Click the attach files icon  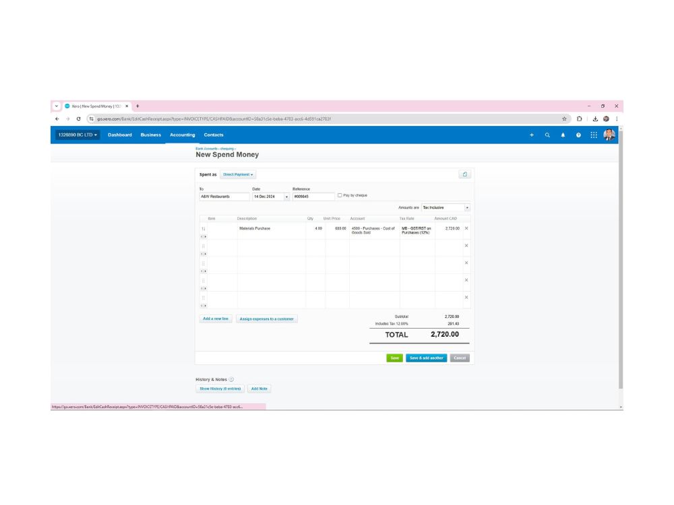click(464, 174)
